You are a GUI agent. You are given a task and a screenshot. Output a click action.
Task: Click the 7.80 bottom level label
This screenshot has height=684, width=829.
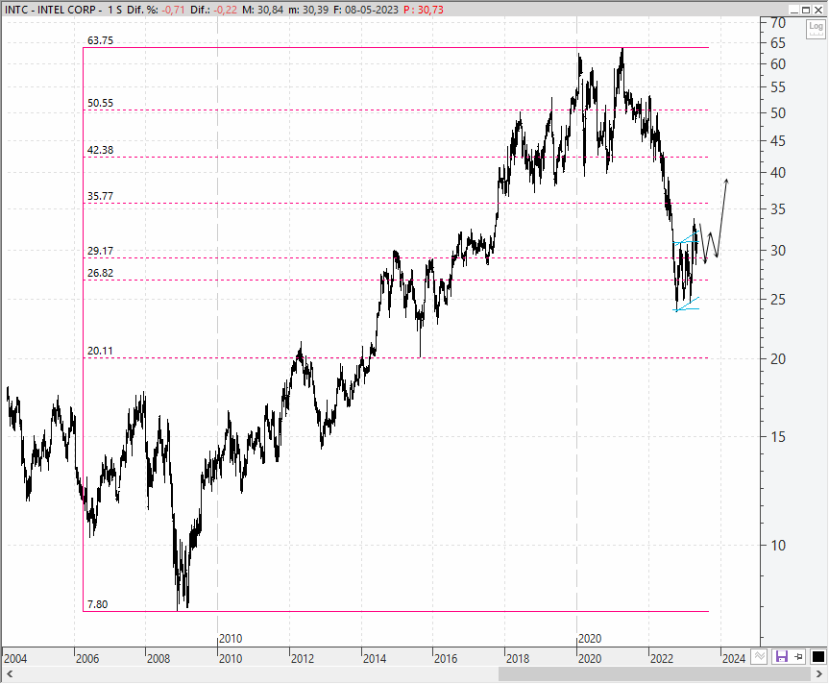pyautogui.click(x=97, y=604)
